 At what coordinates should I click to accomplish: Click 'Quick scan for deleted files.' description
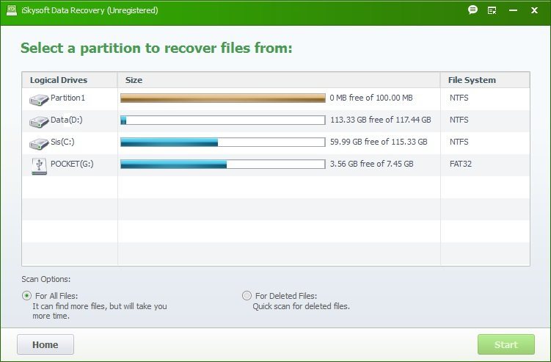point(301,306)
